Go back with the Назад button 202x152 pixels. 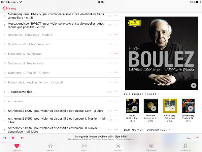point(9,8)
